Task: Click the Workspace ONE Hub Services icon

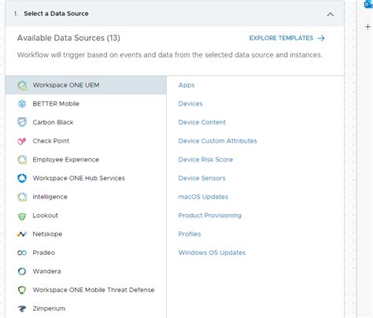Action: click(22, 178)
